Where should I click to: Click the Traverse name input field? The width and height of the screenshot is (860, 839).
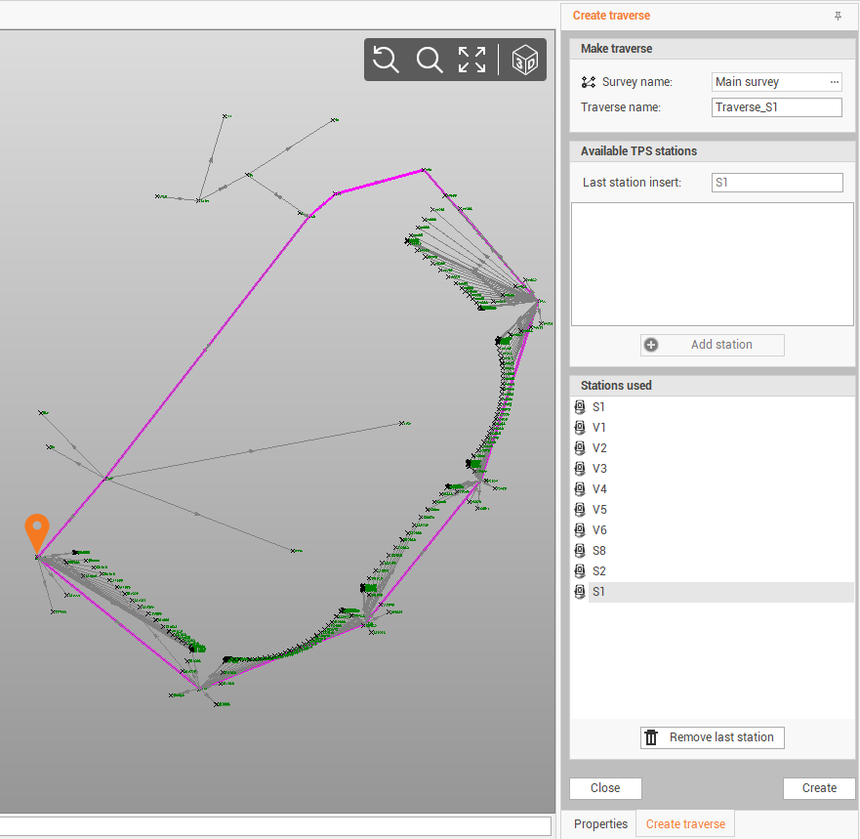point(776,107)
